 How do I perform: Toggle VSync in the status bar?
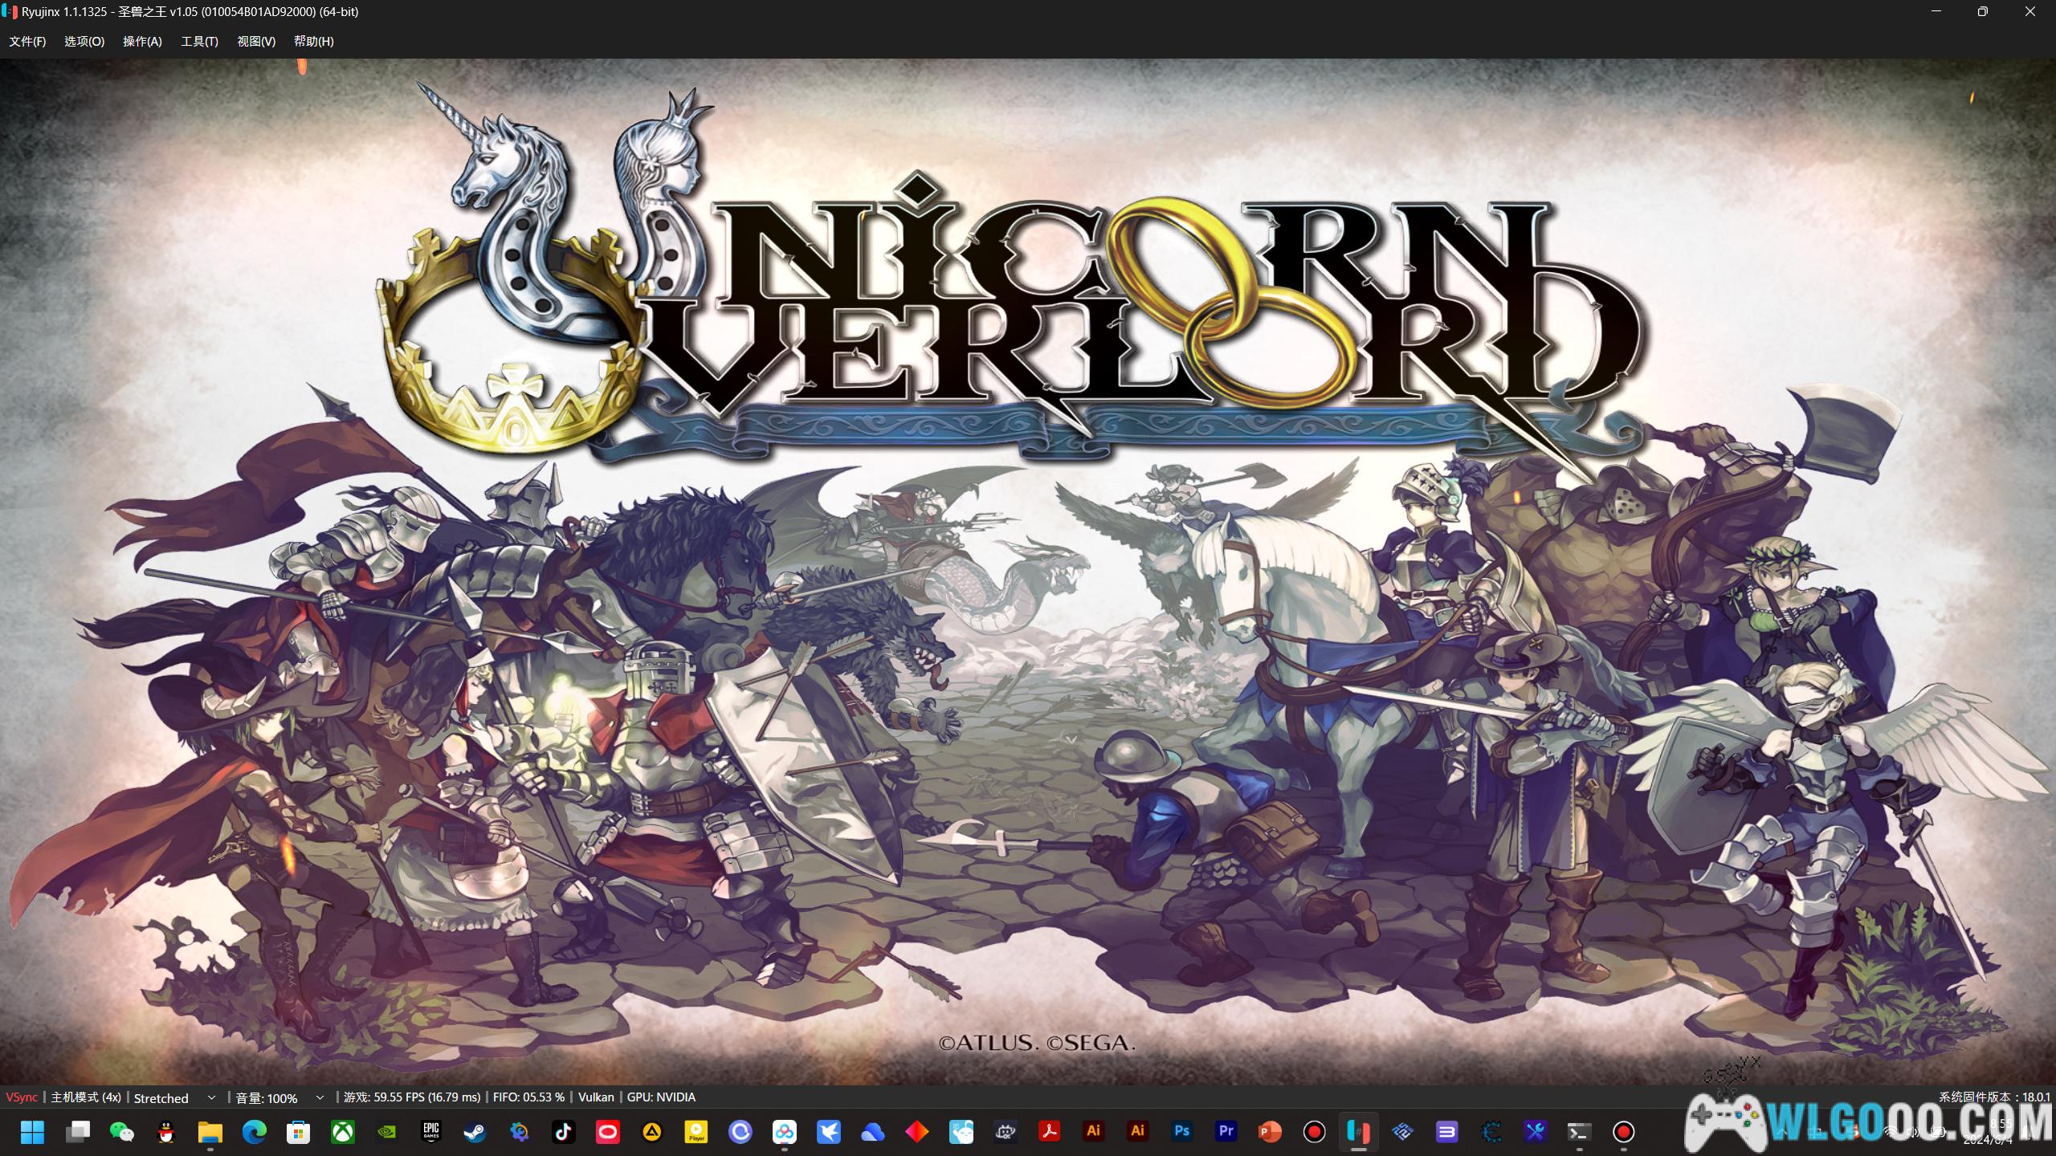pyautogui.click(x=22, y=1097)
